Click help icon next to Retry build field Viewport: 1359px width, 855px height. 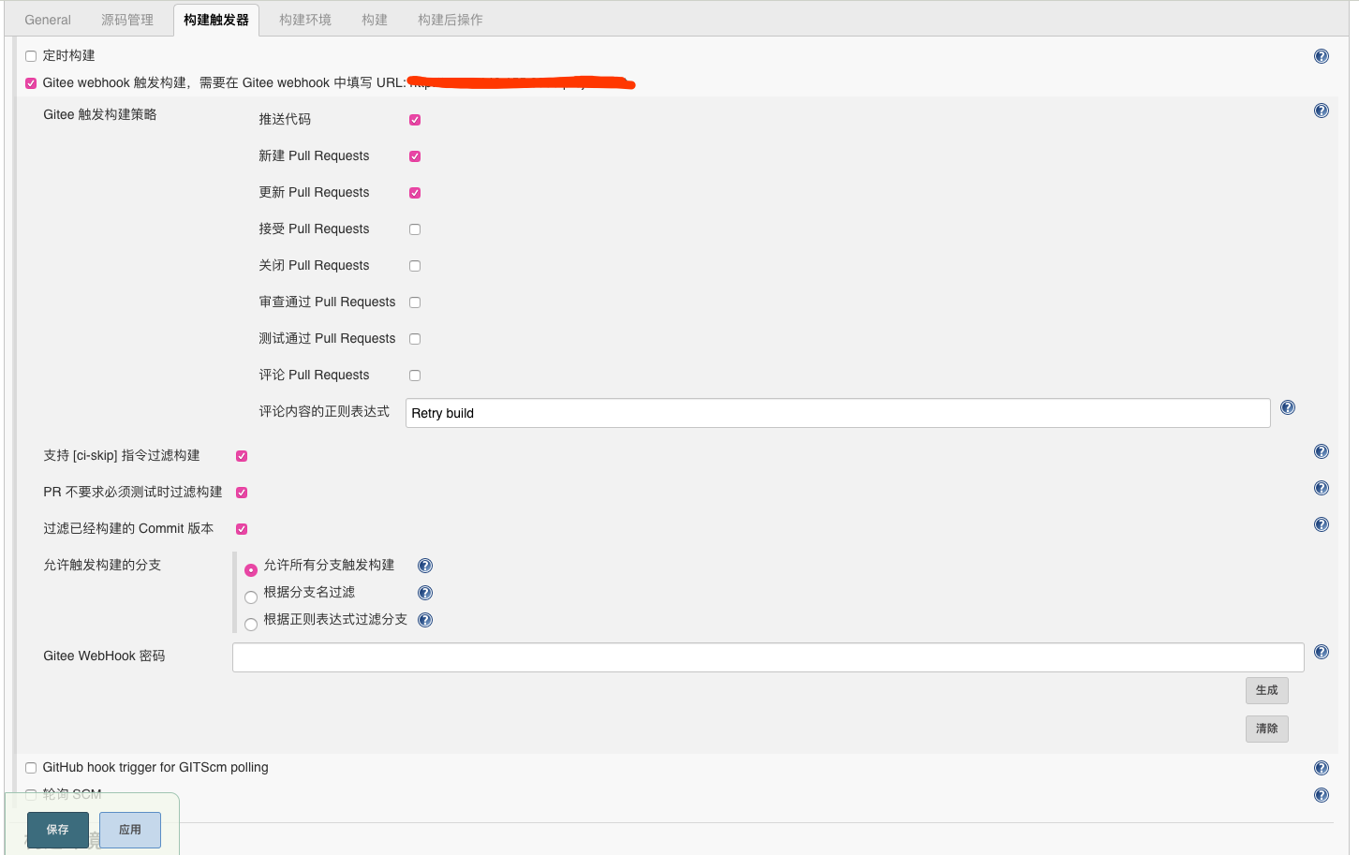[x=1287, y=407]
